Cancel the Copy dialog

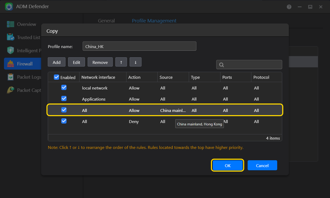tap(262, 165)
